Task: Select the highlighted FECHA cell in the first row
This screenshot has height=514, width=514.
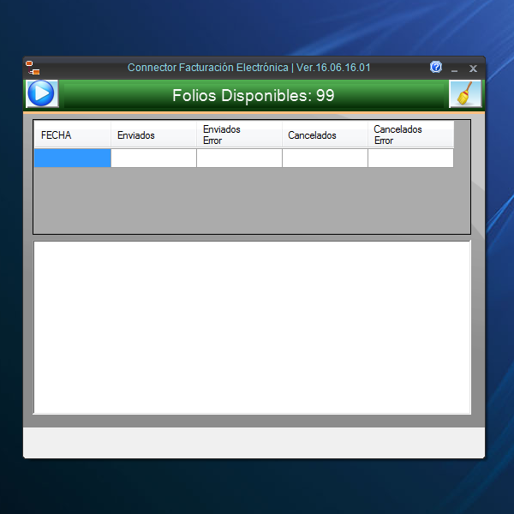Action: tap(72, 158)
